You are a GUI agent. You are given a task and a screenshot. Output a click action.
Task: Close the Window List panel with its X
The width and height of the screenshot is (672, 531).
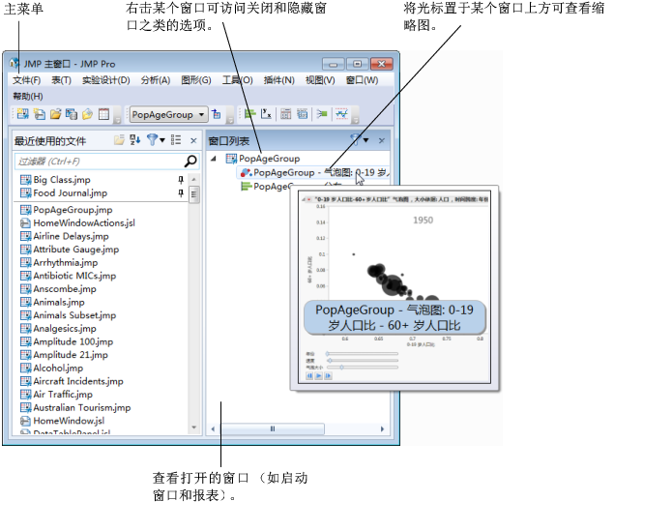click(381, 140)
